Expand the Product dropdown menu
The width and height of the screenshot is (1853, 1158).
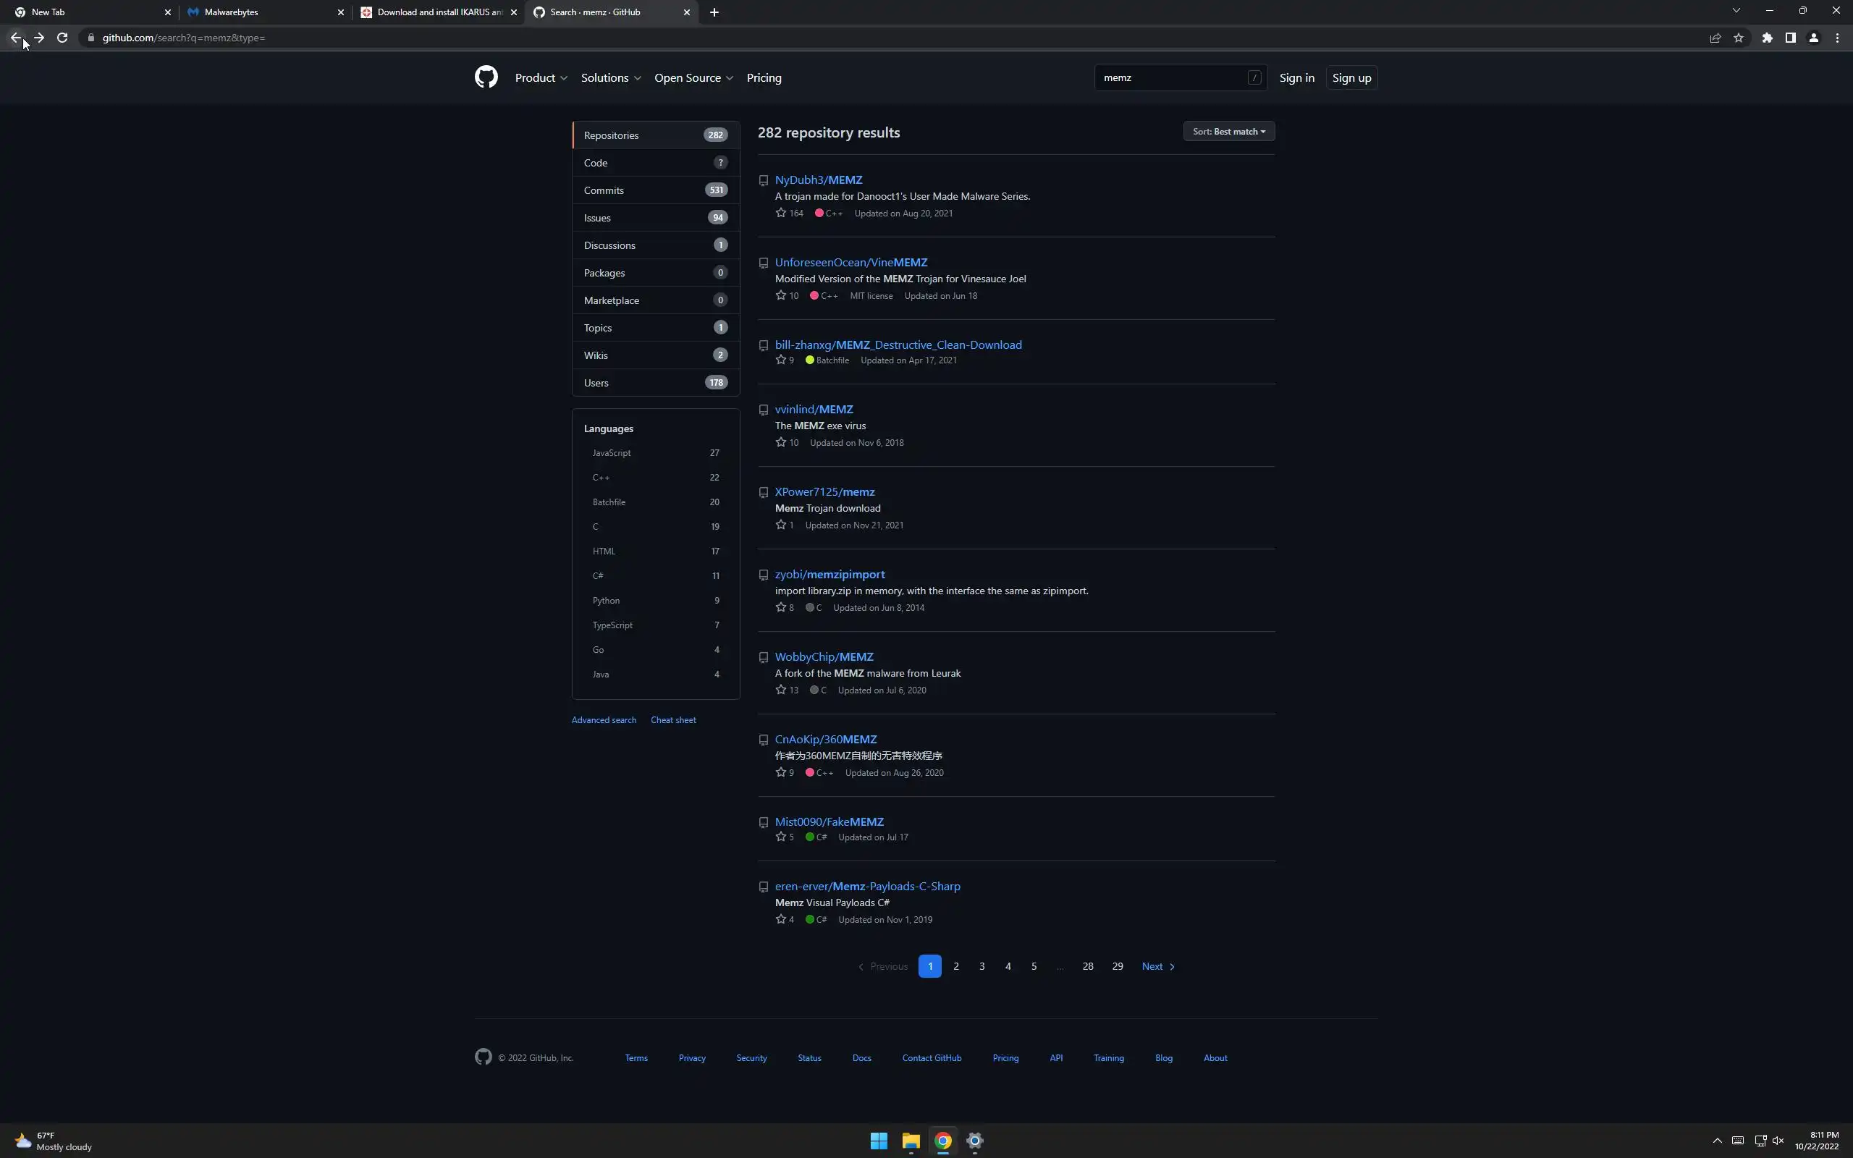pyautogui.click(x=541, y=77)
